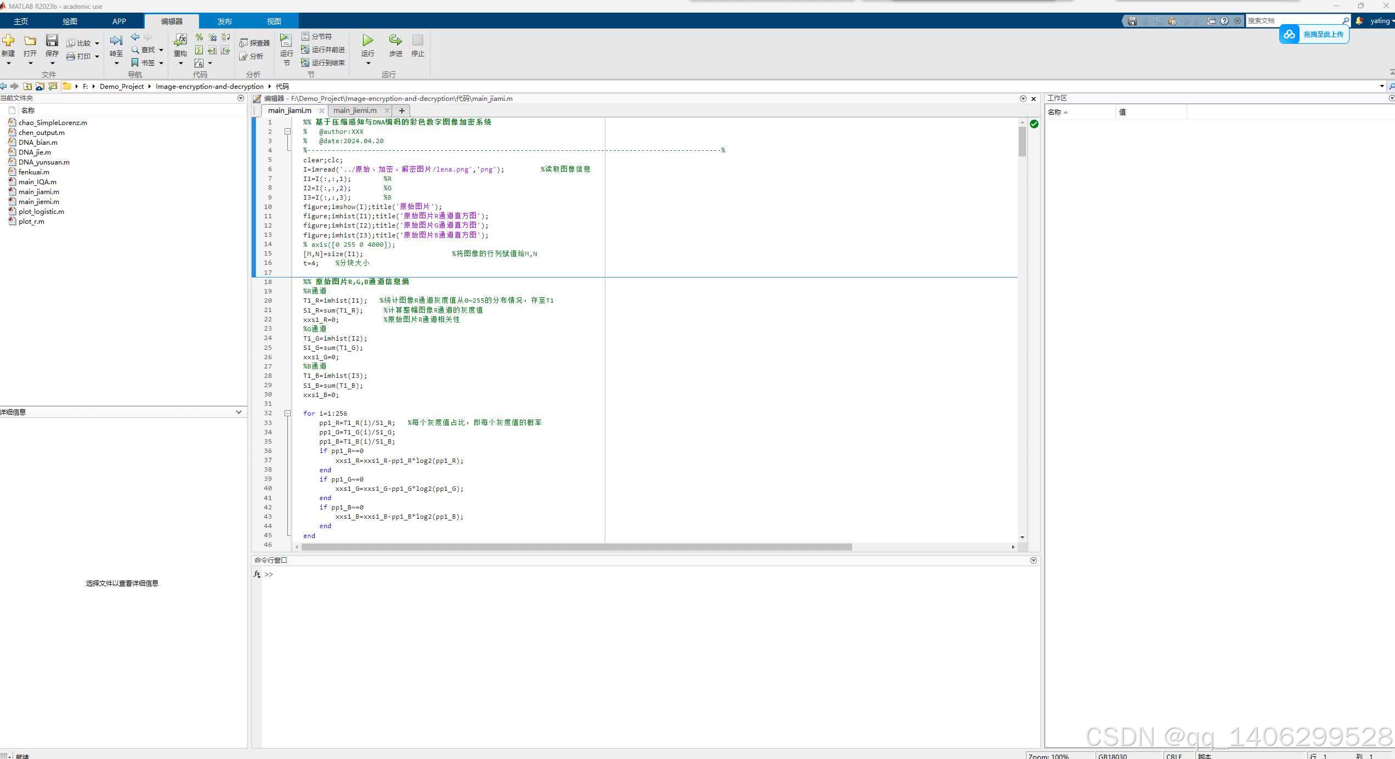Collapse the comment block fold at line 2
This screenshot has width=1395, height=759.
tap(287, 132)
